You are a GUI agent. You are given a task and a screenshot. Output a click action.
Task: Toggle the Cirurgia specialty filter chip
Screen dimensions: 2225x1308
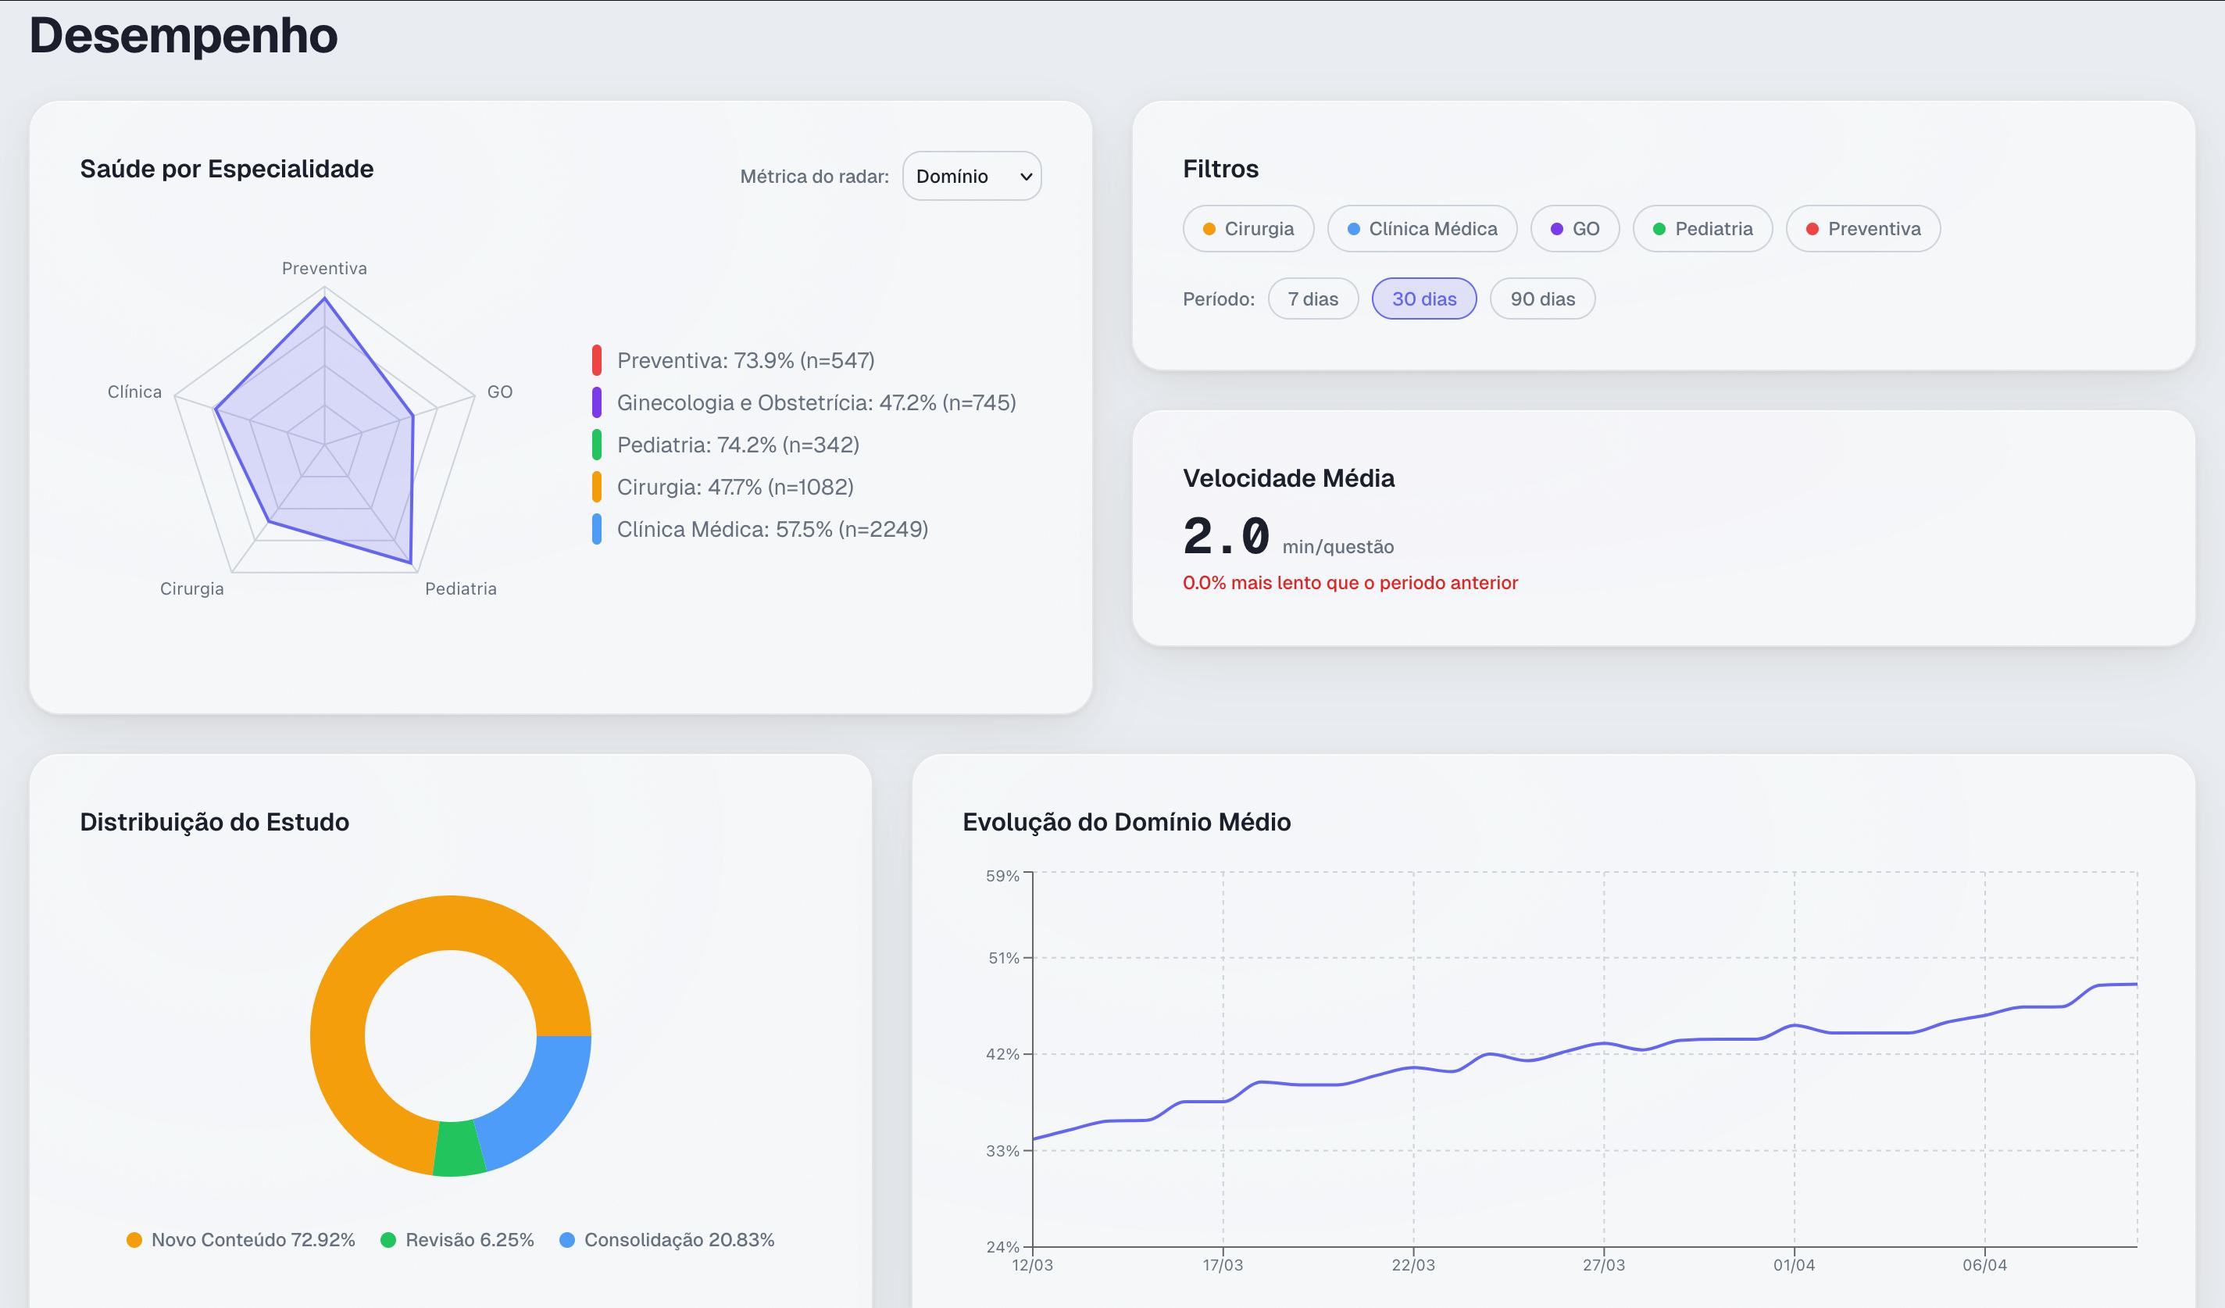pyautogui.click(x=1248, y=229)
